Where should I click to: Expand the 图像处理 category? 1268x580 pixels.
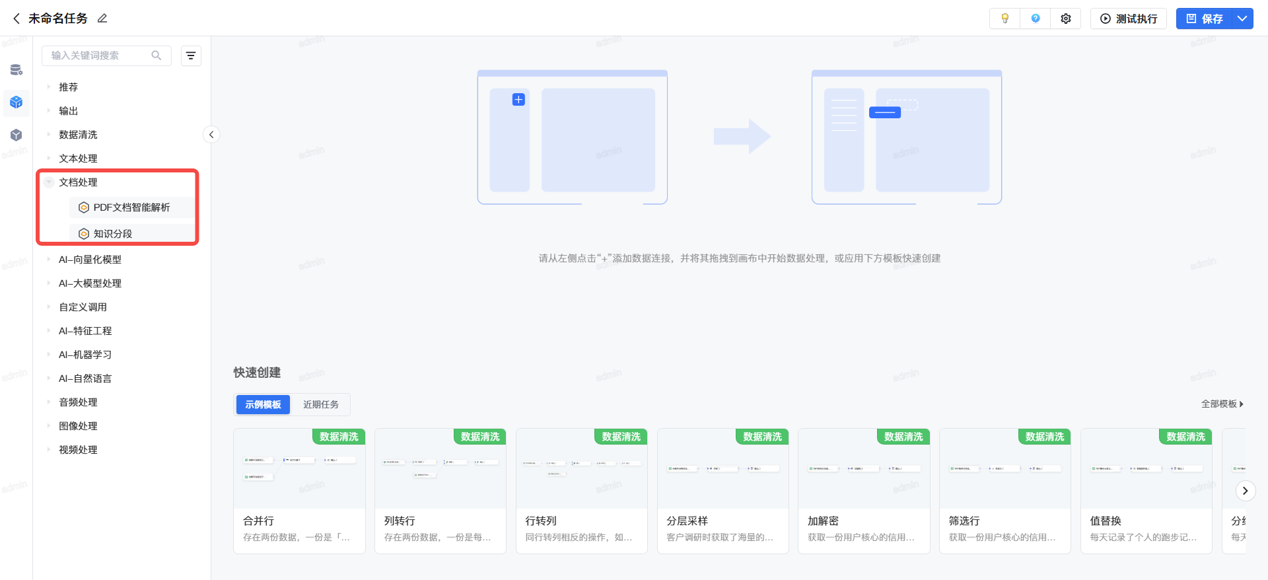coord(49,426)
